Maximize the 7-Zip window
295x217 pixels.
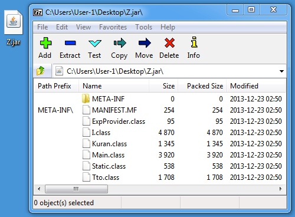click(251, 10)
